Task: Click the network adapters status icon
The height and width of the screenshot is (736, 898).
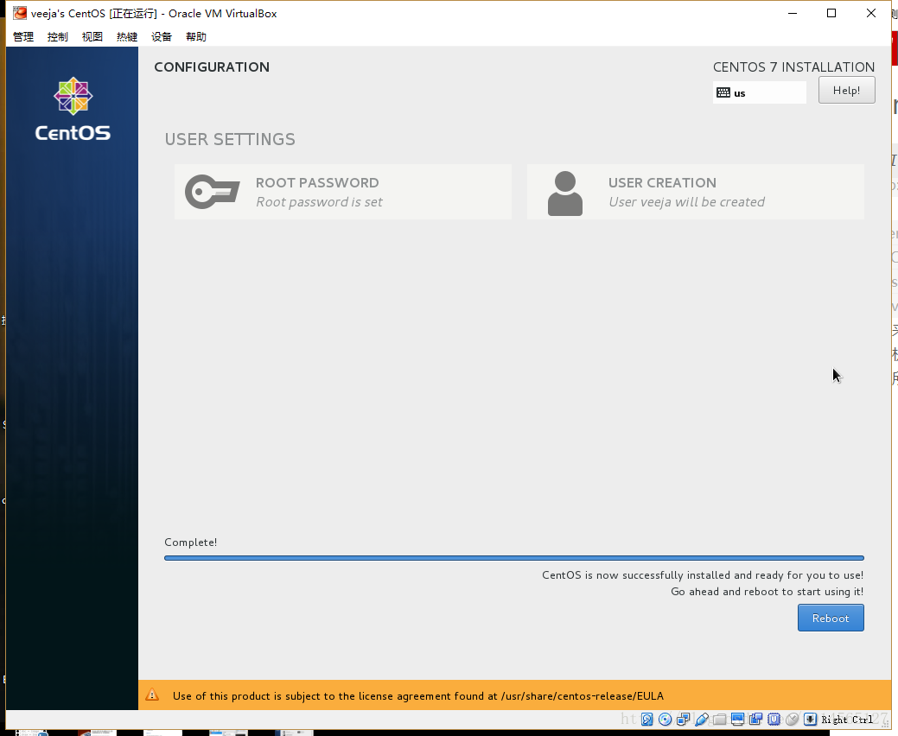Action: 684,720
